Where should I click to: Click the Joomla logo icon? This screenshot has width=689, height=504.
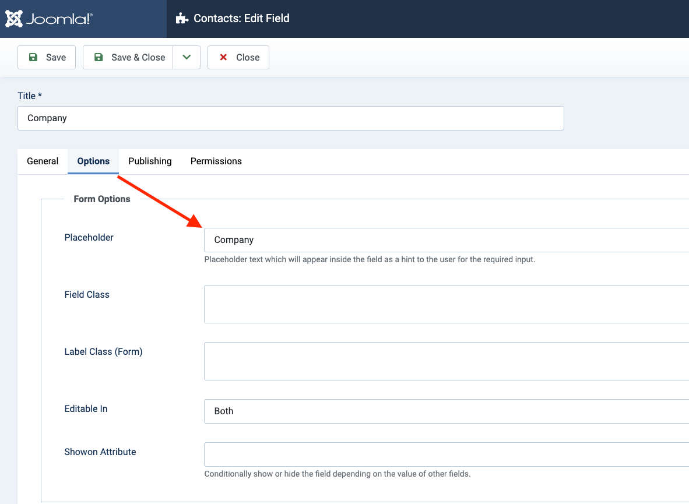tap(14, 19)
